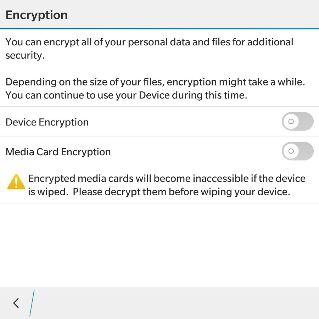This screenshot has width=319, height=319.
Task: Turn on Media Card Encryption switch
Action: click(297, 151)
